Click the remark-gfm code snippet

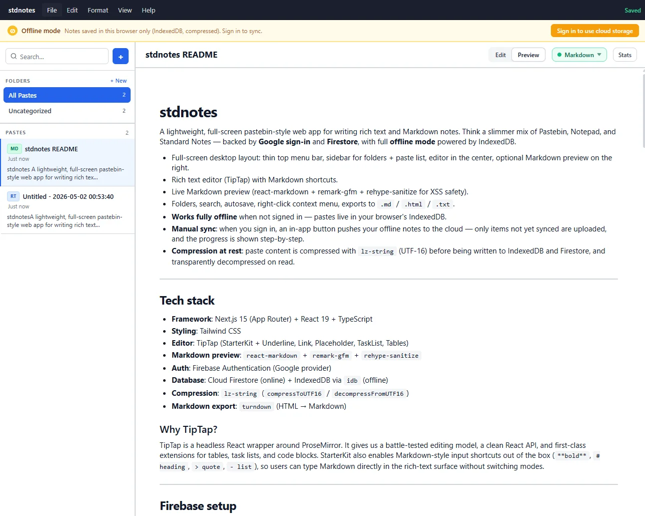331,356
